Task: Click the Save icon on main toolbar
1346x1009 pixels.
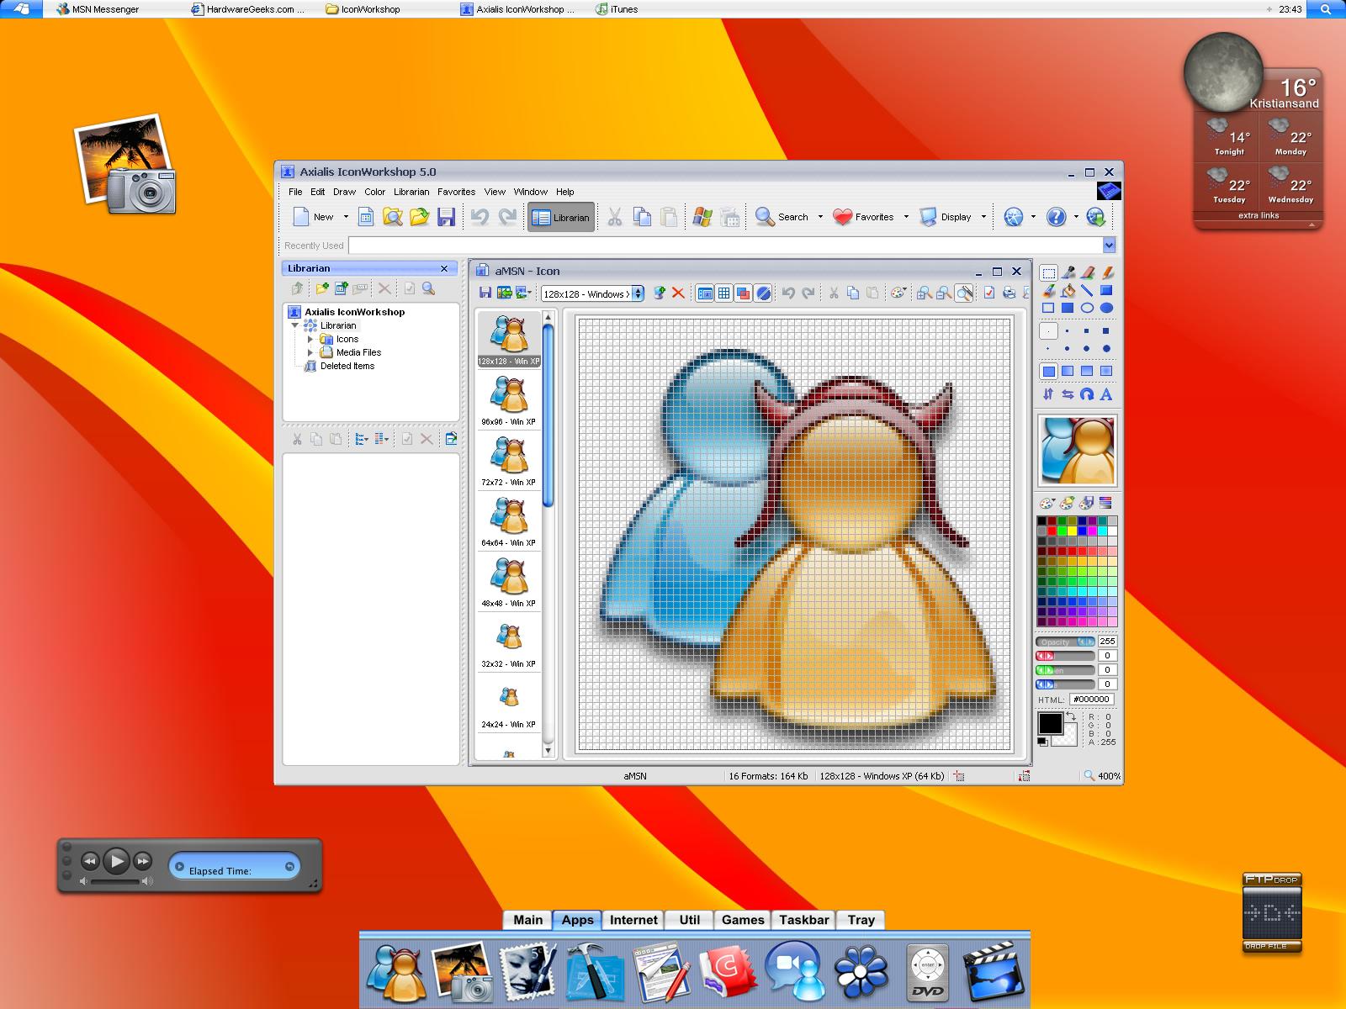Action: pos(446,217)
